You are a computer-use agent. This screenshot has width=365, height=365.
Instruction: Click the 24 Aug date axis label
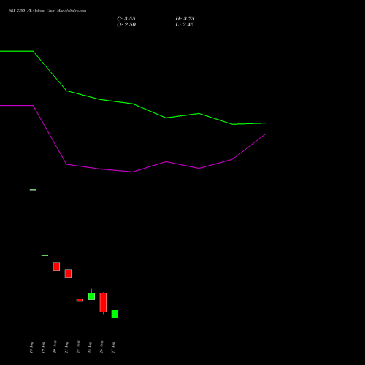pos(78,347)
